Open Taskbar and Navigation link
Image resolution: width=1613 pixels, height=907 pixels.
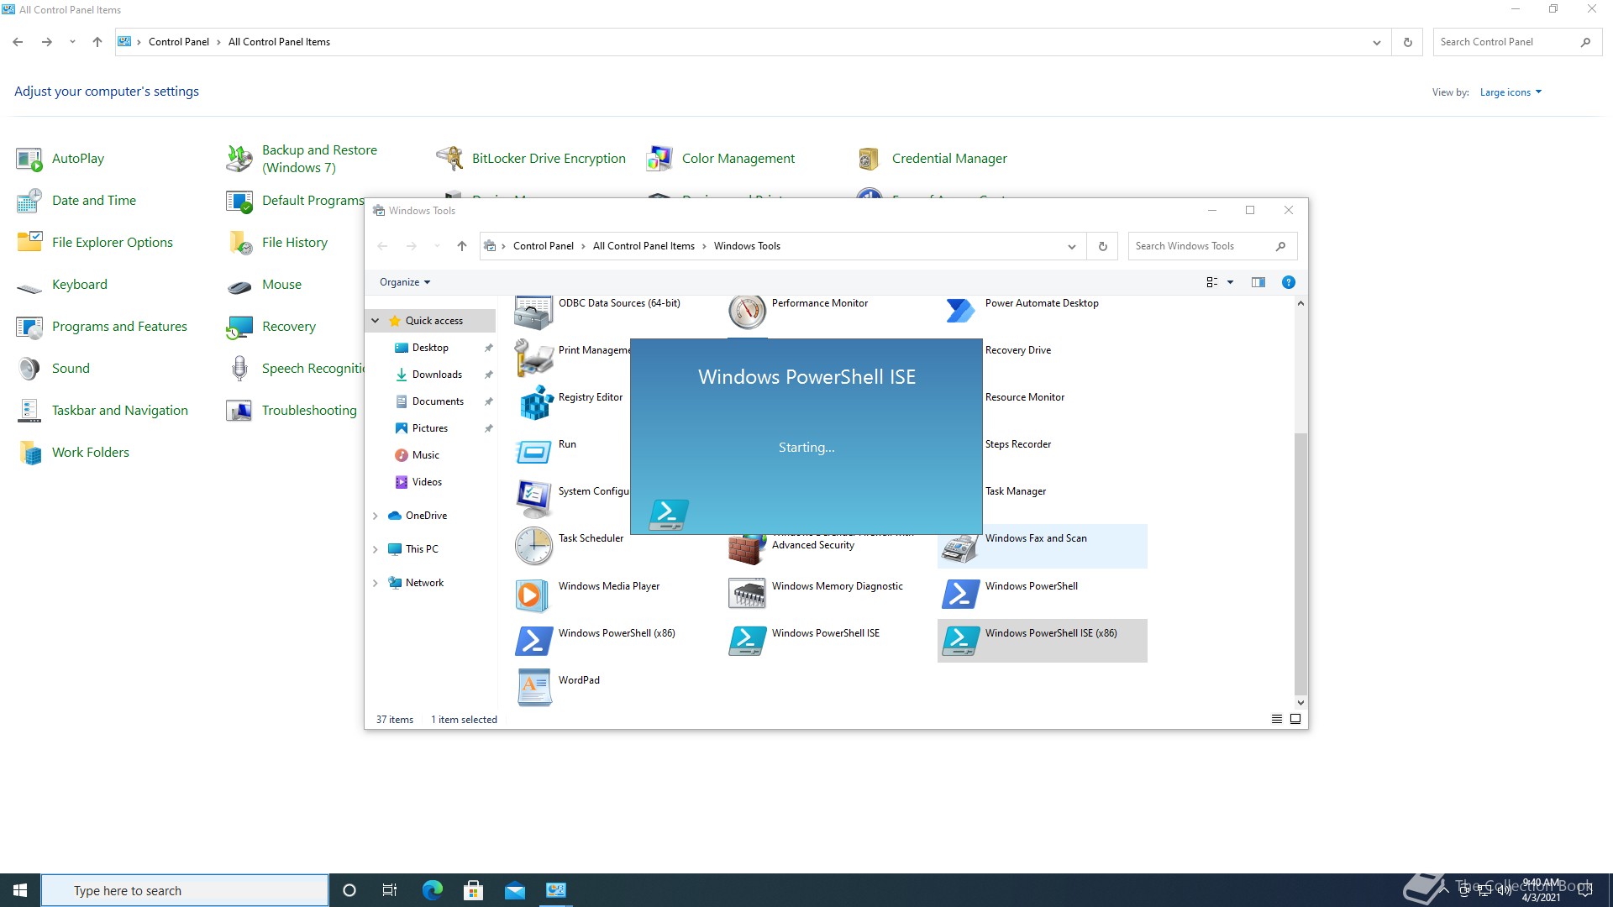pos(120,411)
